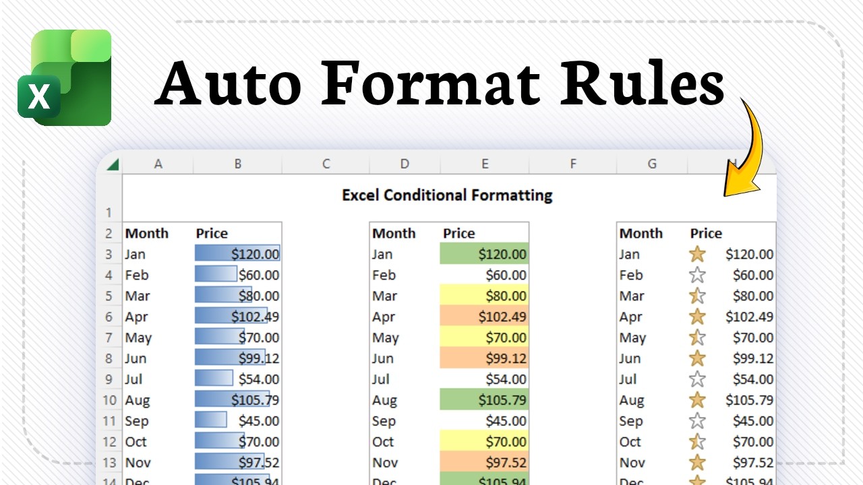Select column G header
This screenshot has height=485, width=863.
(652, 164)
